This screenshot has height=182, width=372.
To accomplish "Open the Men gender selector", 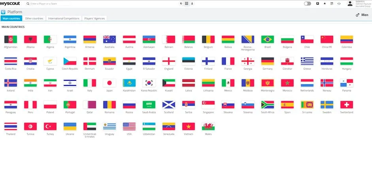I will click(362, 15).
